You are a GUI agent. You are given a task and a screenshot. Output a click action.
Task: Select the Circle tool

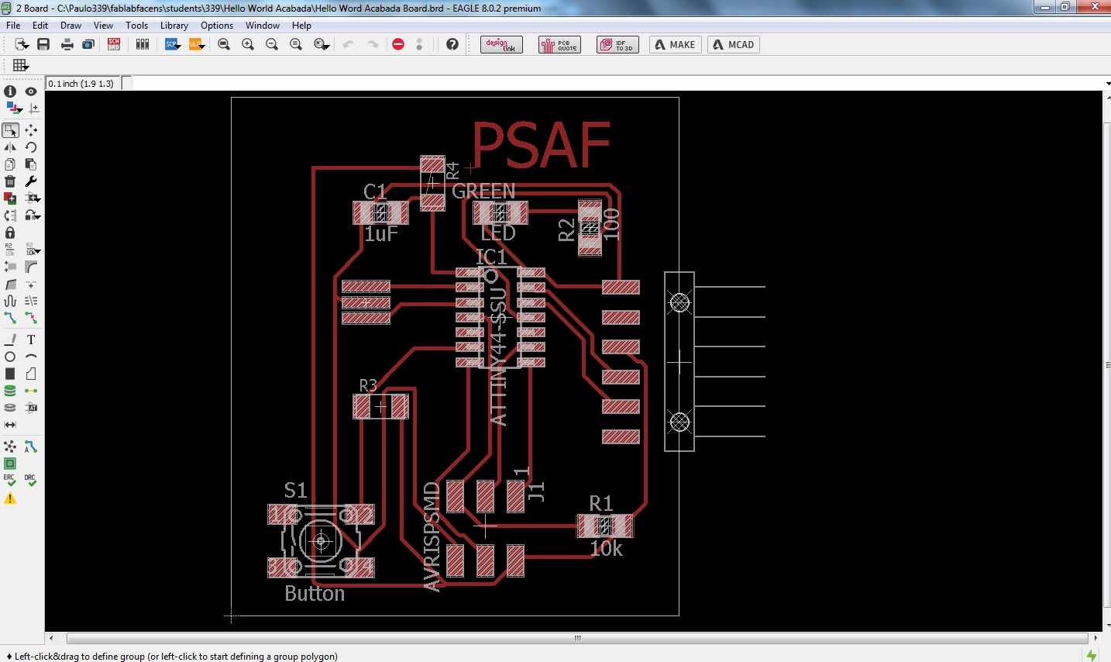click(10, 357)
